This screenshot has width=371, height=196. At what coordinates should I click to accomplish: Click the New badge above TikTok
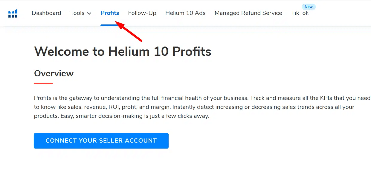309,7
